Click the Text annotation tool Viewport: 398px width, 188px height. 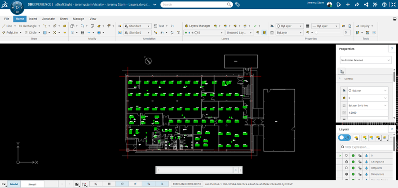pos(159,26)
